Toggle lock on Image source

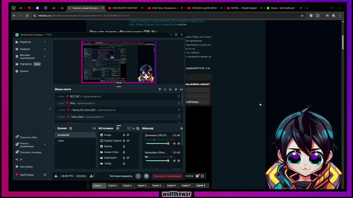(124, 135)
